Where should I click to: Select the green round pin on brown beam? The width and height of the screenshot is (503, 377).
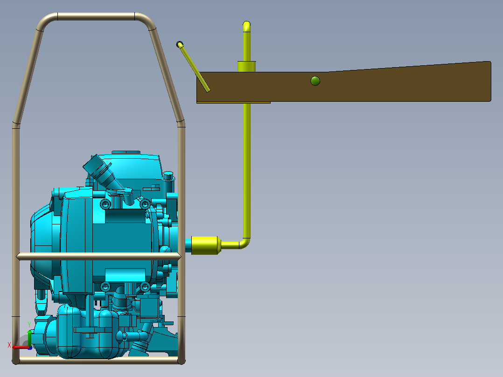point(315,81)
